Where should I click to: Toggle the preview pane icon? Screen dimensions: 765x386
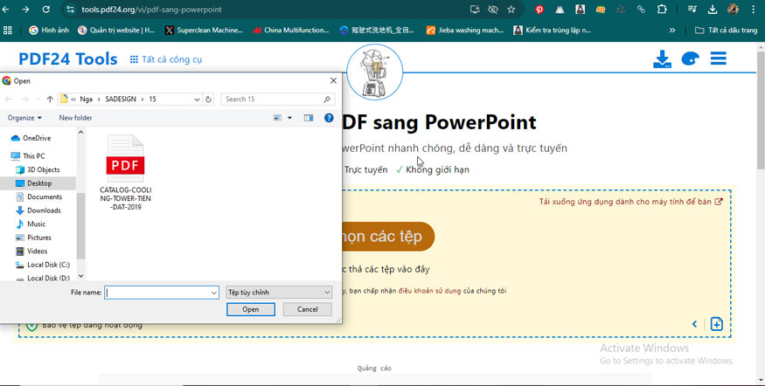click(309, 118)
